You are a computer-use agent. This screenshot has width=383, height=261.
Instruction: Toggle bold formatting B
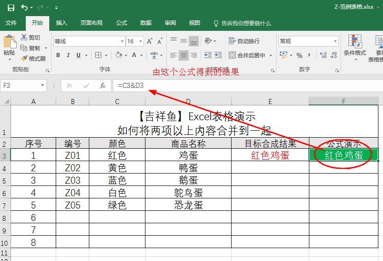click(x=58, y=55)
